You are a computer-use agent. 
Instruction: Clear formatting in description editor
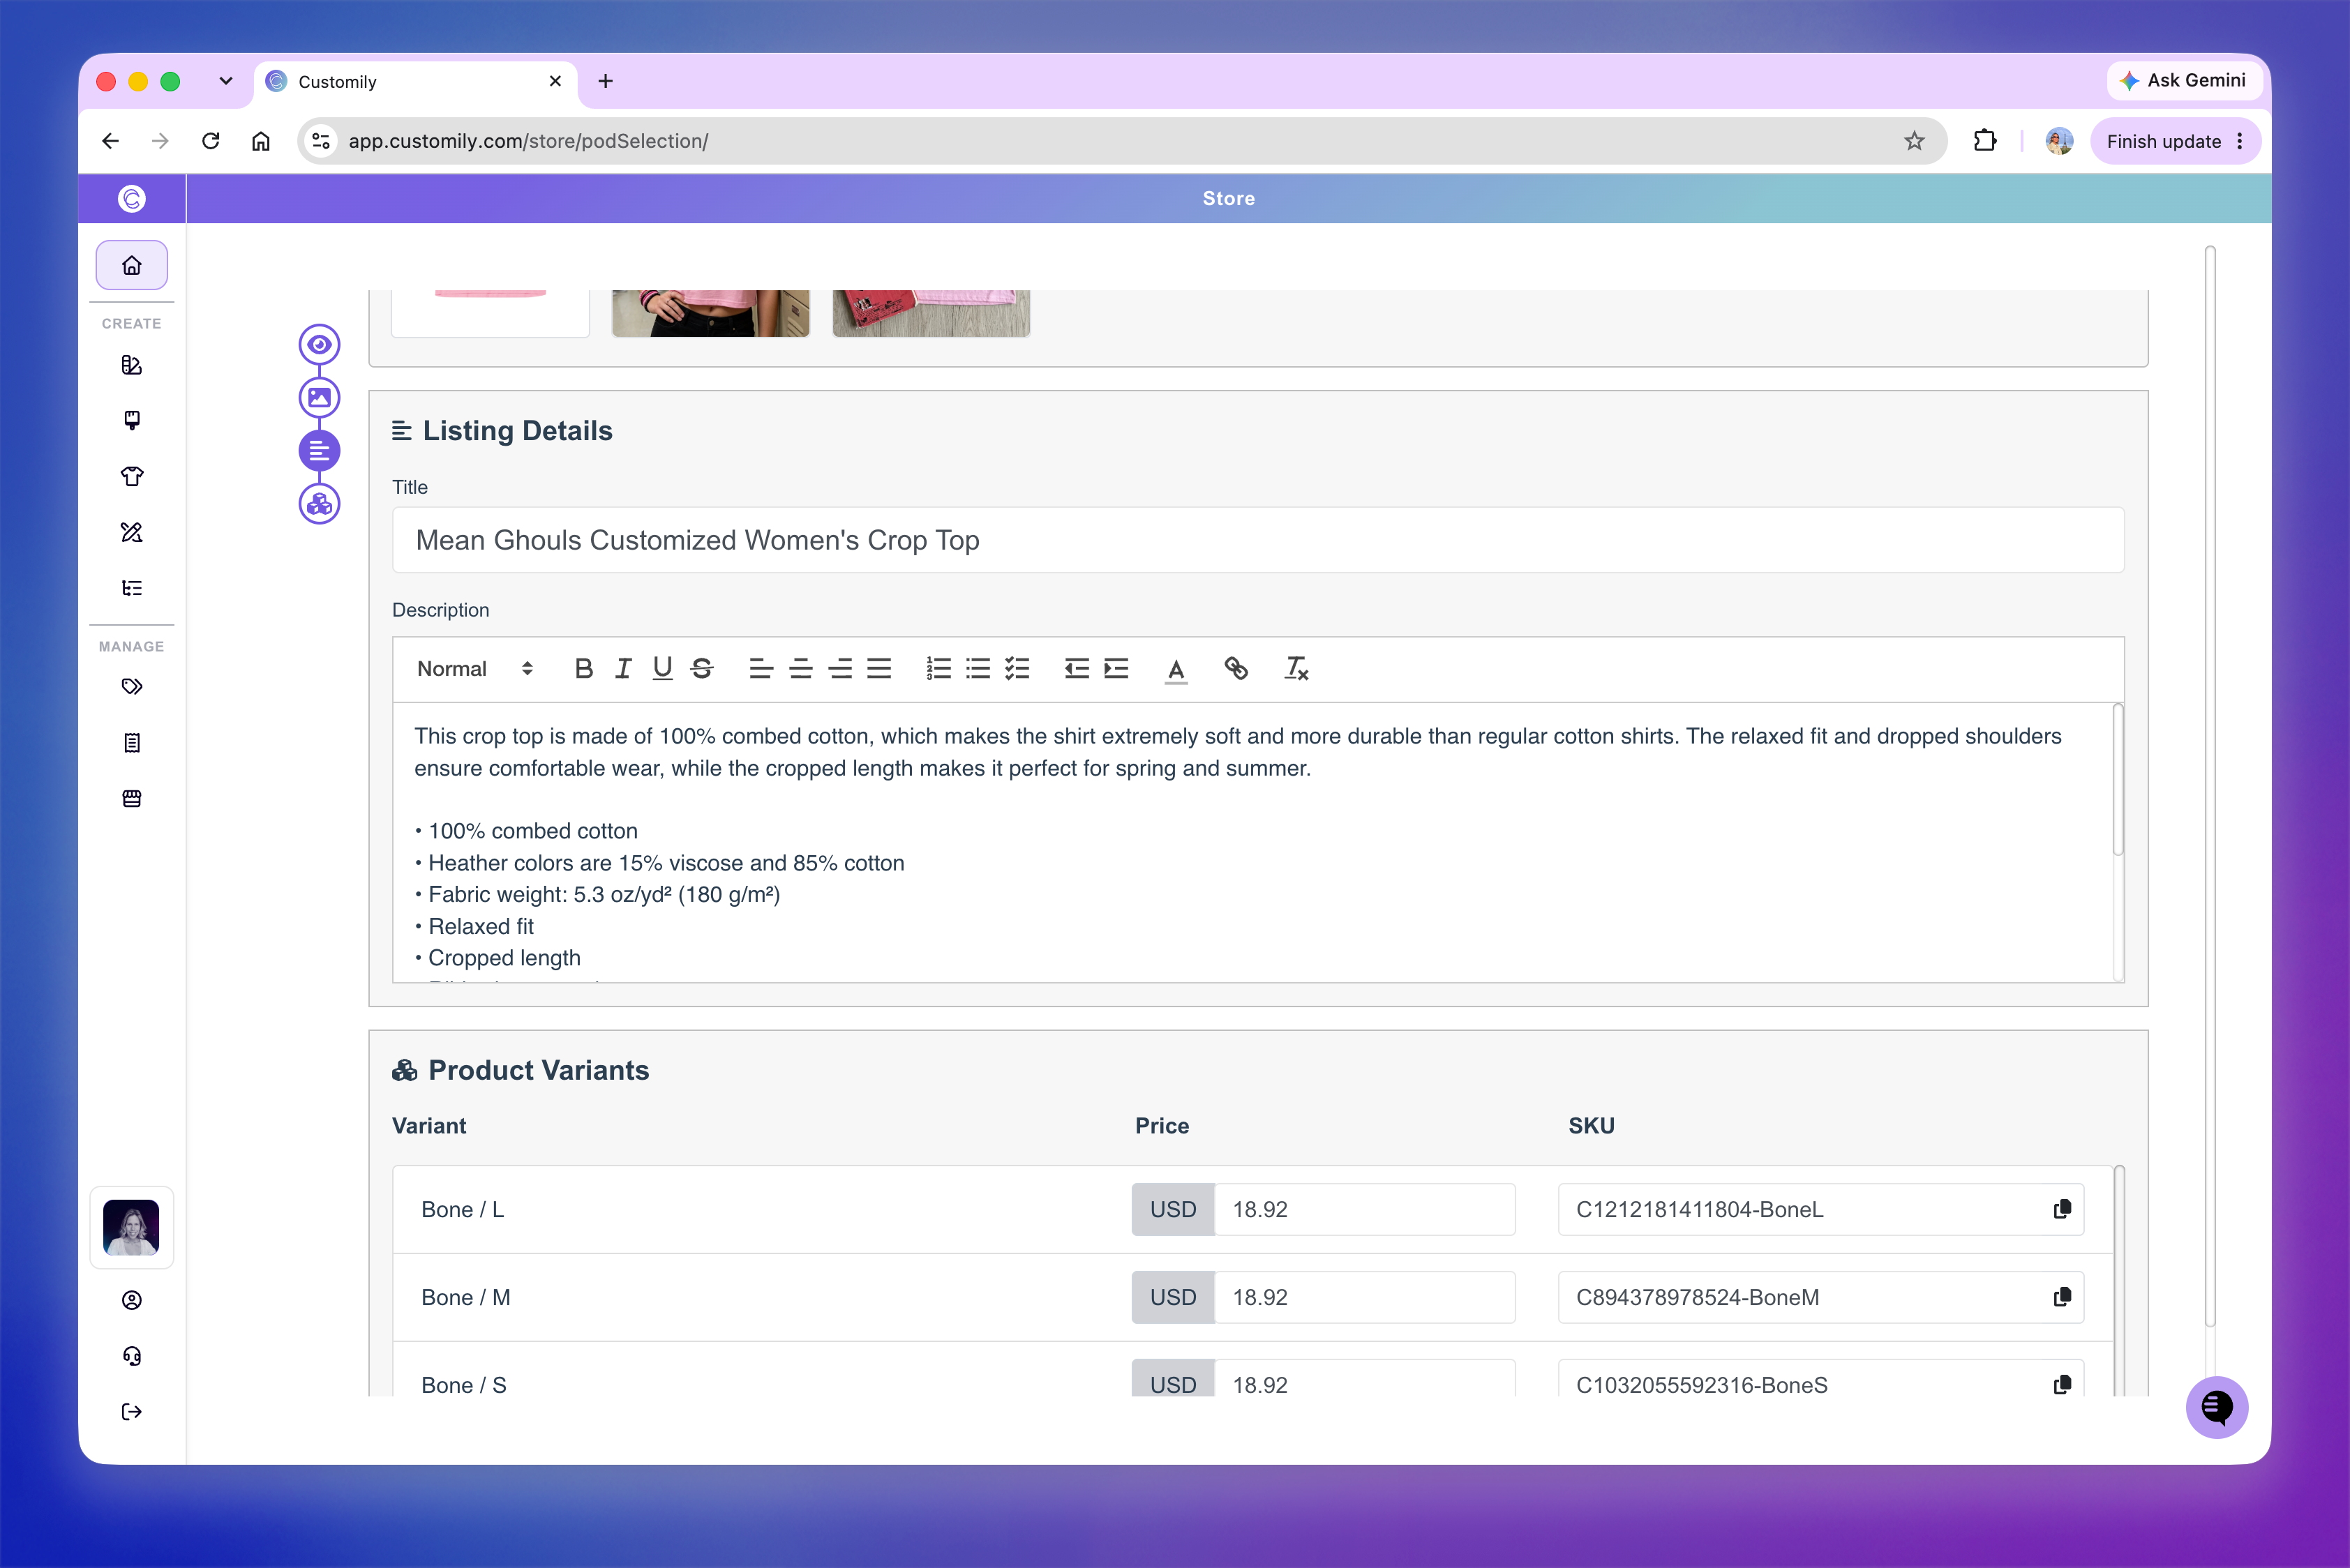click(x=1296, y=669)
